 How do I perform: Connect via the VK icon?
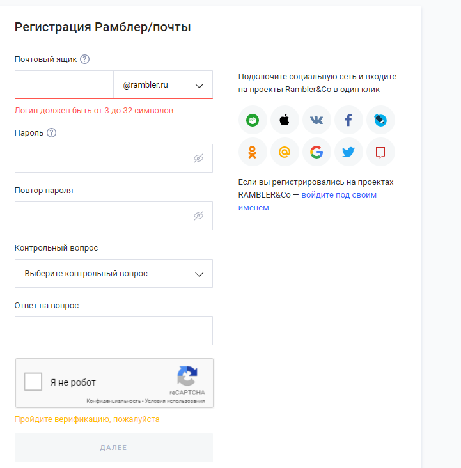point(316,120)
